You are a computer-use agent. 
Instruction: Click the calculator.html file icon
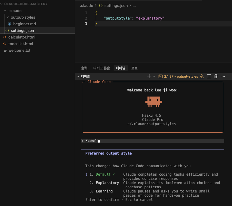(x=5, y=37)
